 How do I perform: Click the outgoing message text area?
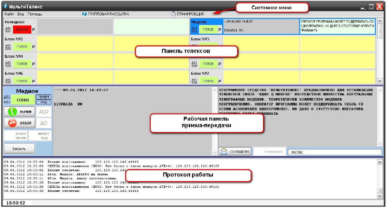(298, 116)
